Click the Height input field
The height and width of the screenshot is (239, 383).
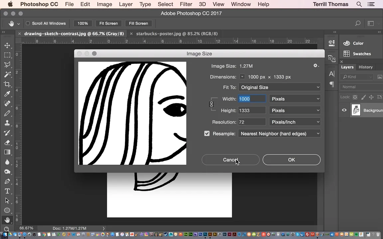[x=252, y=111]
